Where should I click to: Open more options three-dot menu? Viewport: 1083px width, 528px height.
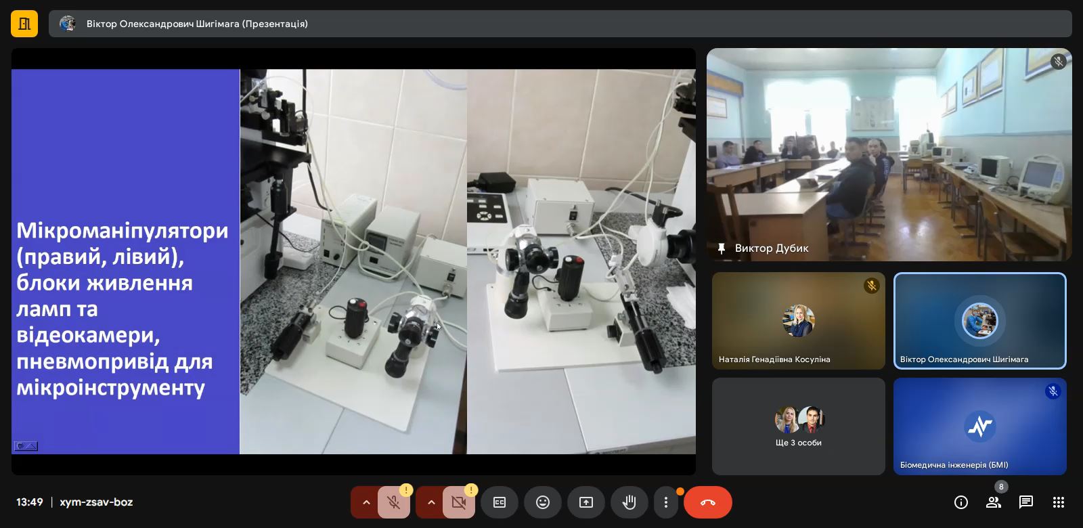[x=666, y=502]
